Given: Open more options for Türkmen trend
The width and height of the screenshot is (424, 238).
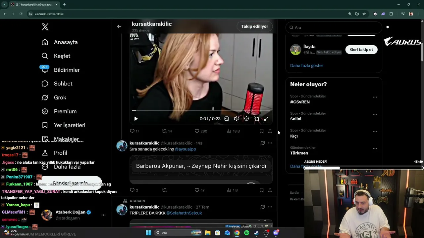Looking at the screenshot, I should point(375,148).
